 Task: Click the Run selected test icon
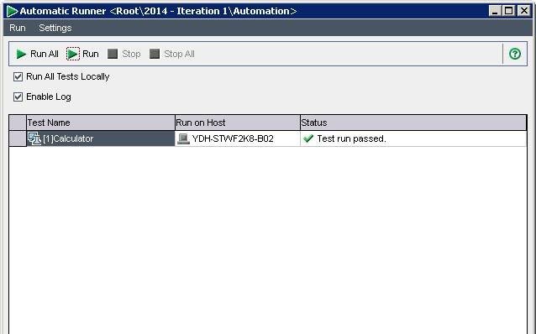pyautogui.click(x=73, y=54)
